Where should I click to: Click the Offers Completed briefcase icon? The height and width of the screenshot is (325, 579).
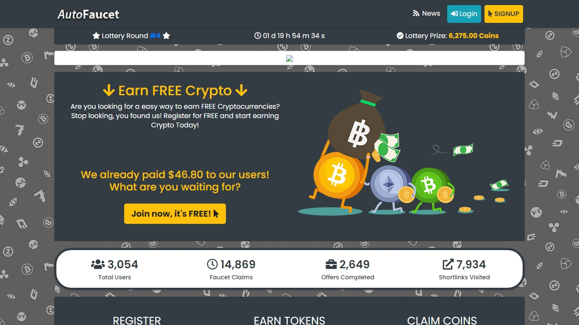(x=331, y=264)
